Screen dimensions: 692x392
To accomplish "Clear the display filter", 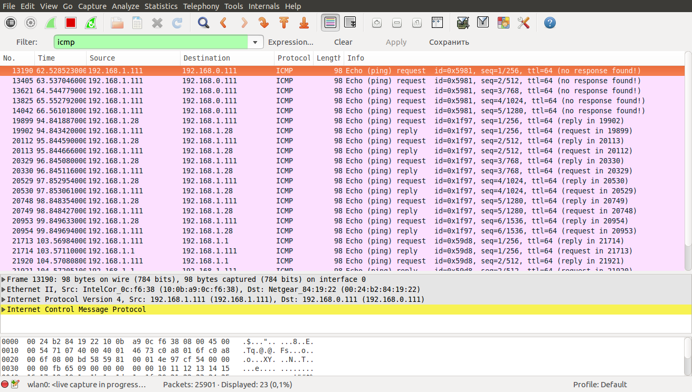I will 343,42.
